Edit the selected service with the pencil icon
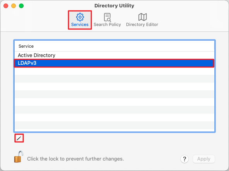Viewport: 229px width, 171px height. click(x=19, y=138)
